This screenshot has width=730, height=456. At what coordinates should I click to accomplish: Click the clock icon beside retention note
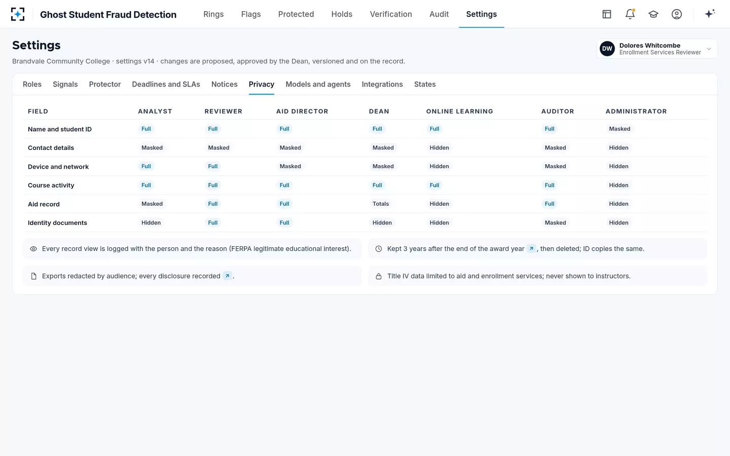(379, 249)
